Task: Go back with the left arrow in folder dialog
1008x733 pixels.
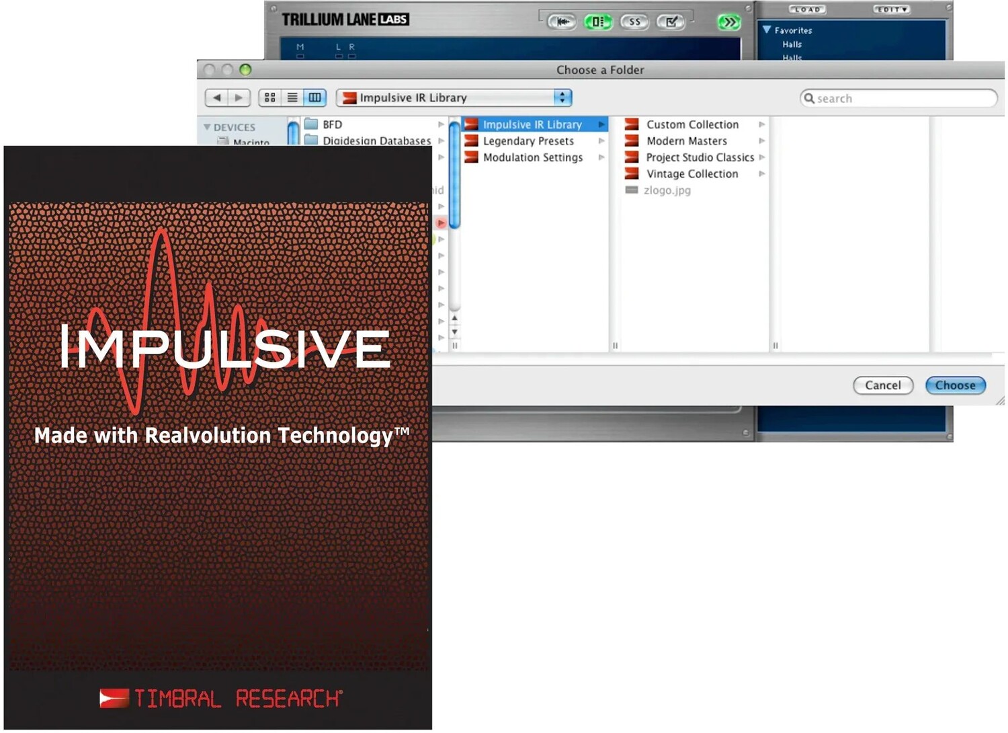Action: point(216,98)
